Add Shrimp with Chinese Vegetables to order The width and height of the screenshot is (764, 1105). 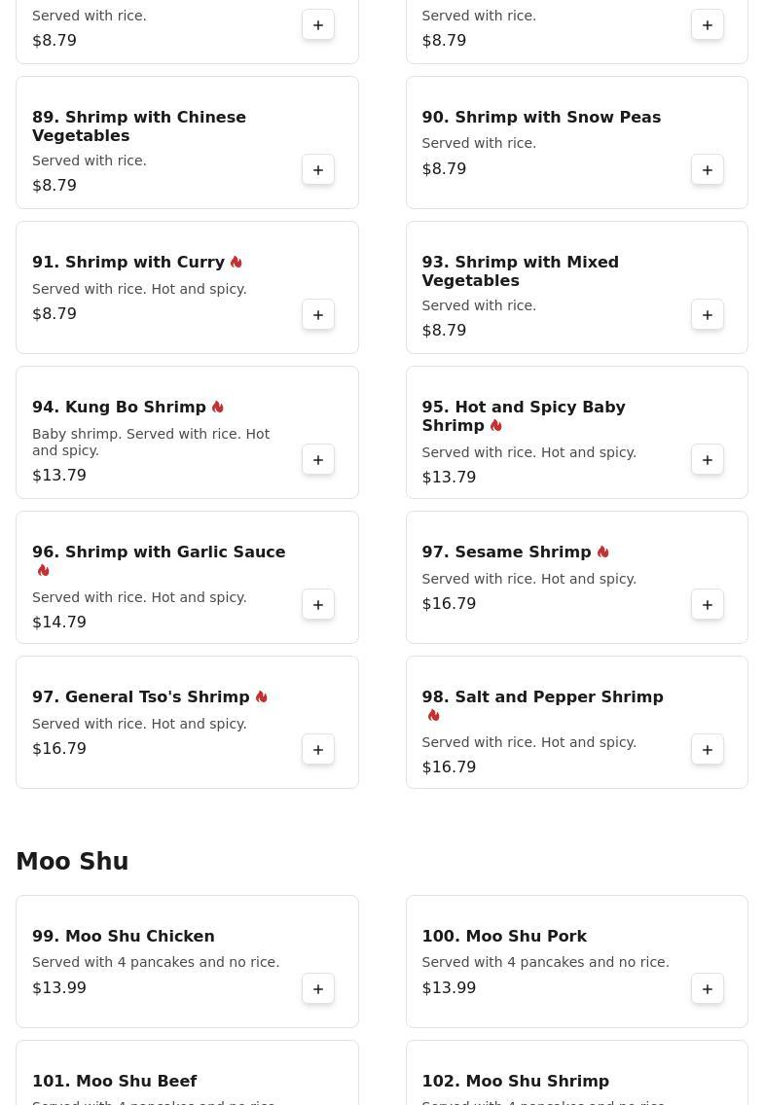(318, 170)
